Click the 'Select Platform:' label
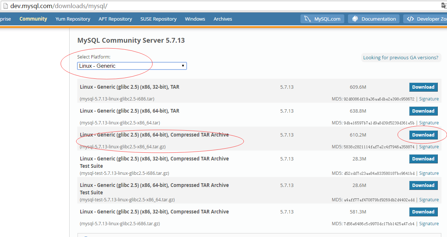 point(94,57)
